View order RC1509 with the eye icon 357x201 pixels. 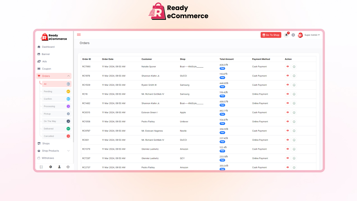[x=288, y=85]
